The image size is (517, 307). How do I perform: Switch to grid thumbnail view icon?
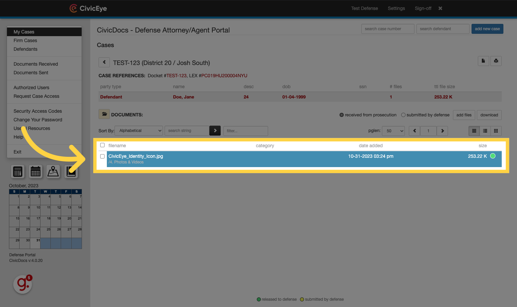pos(496,131)
